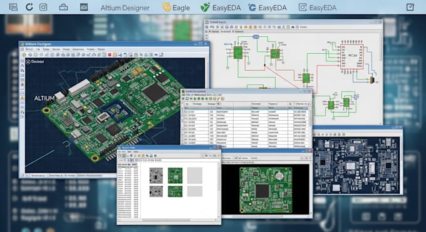Viewport: 426px width, 232px height.
Task: Click the magnifier icon in thumbnail window toolbar
Action: coord(147,156)
